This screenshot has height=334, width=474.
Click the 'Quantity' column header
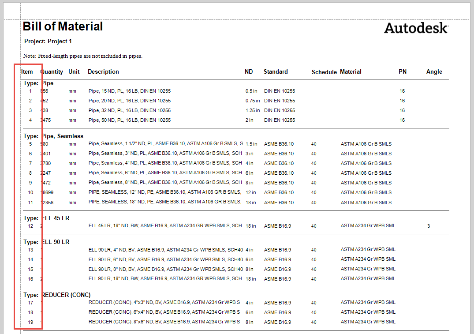tap(52, 72)
